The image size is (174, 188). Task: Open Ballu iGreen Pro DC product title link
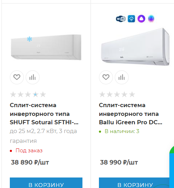130,114
